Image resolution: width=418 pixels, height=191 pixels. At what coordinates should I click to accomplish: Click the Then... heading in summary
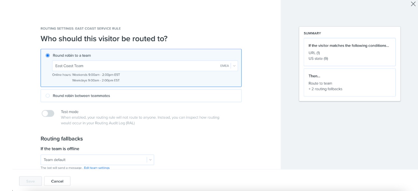click(314, 76)
